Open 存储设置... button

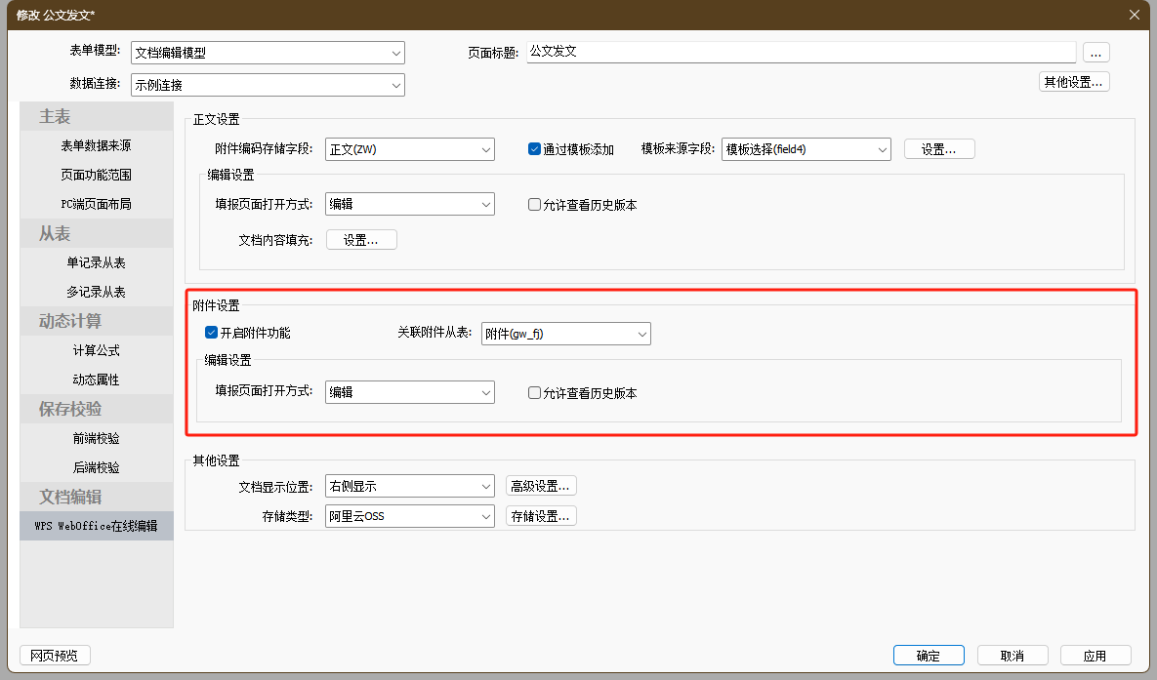click(x=541, y=516)
